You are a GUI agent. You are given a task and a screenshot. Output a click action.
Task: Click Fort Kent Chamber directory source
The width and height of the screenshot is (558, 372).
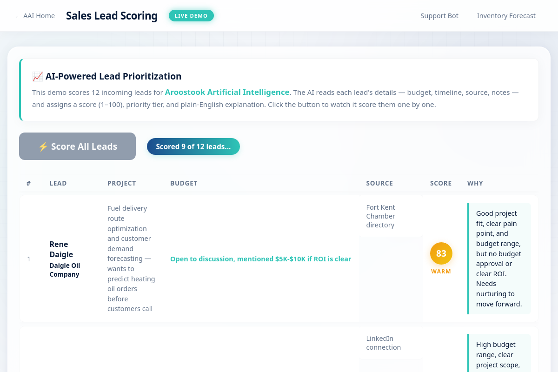[380, 216]
